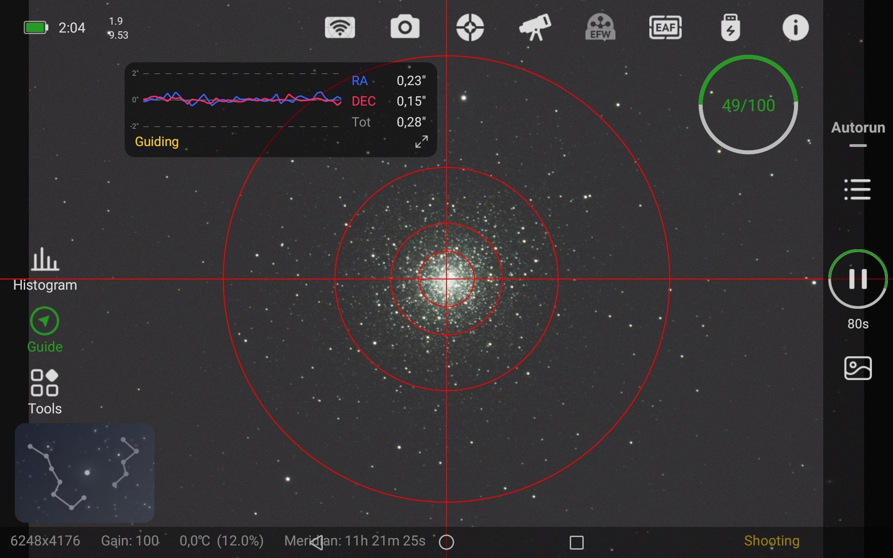Screen dimensions: 893x558
Task: Open the autorun sequence list icon
Action: pyautogui.click(x=858, y=190)
